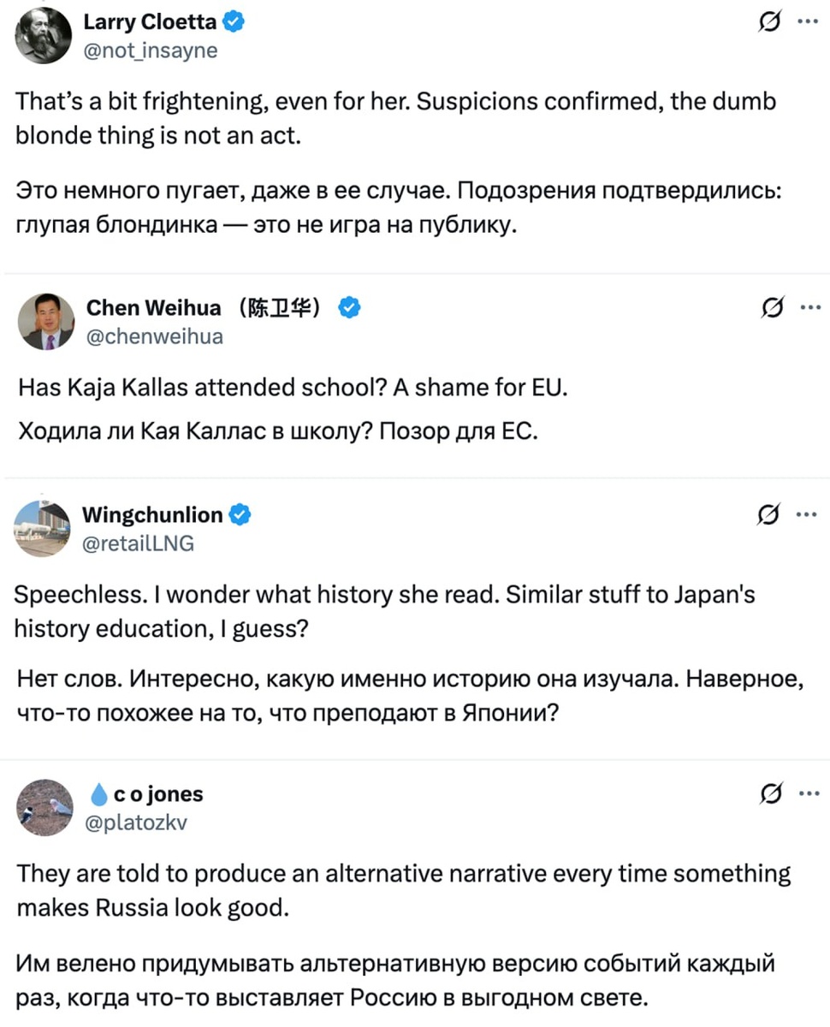Open the @platozkv handle link

135,822
